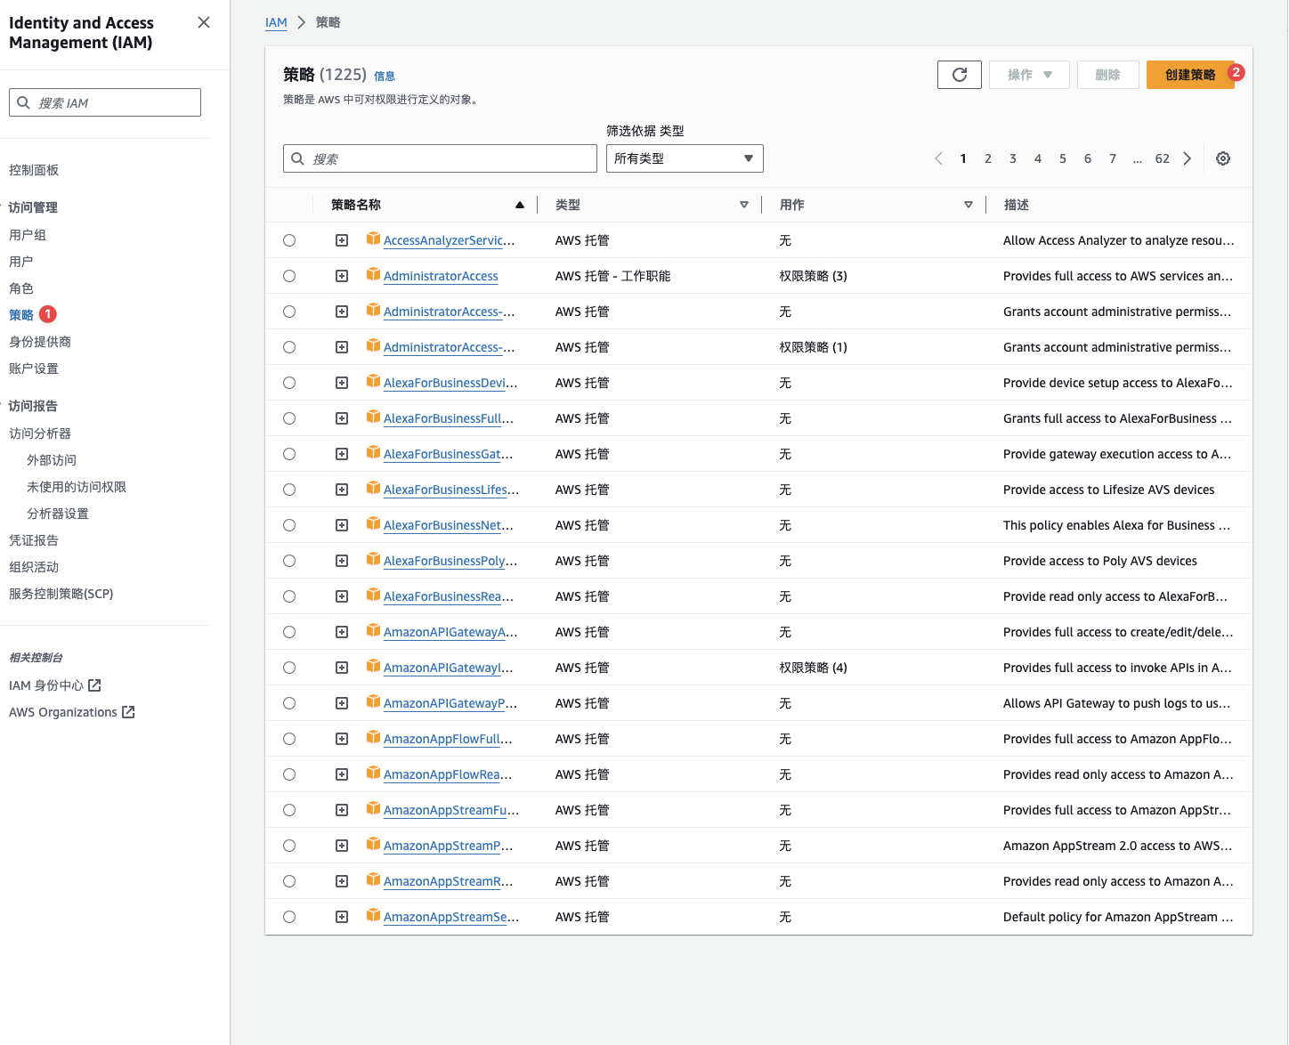This screenshot has width=1289, height=1045.
Task: Click the policy icon for AmazonAppFlowFull…
Action: (x=374, y=738)
